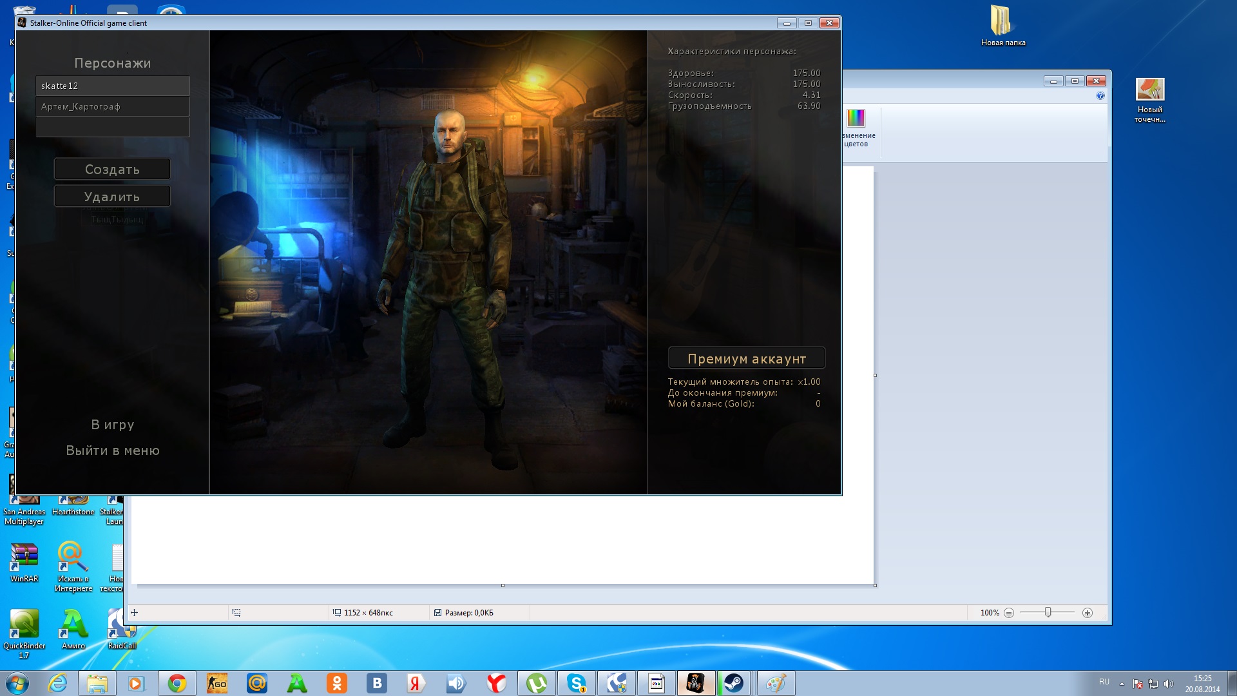Click the canvas bottom-right resize handle
Screen dimensions: 1237x696
pos(875,585)
